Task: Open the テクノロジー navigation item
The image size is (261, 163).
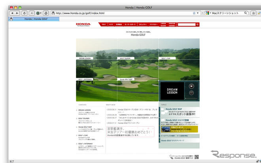Action: (154, 25)
